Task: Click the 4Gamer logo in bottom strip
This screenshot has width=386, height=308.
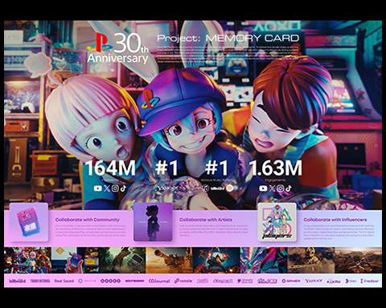Action: point(291,281)
